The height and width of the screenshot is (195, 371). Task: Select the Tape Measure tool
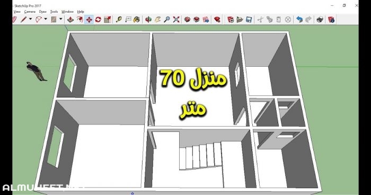[x=119, y=20]
